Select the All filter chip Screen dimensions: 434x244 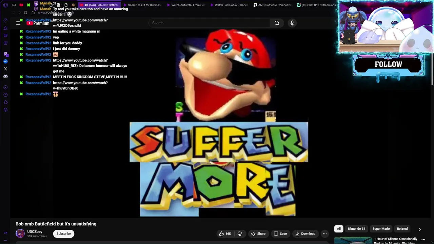pos(339,229)
